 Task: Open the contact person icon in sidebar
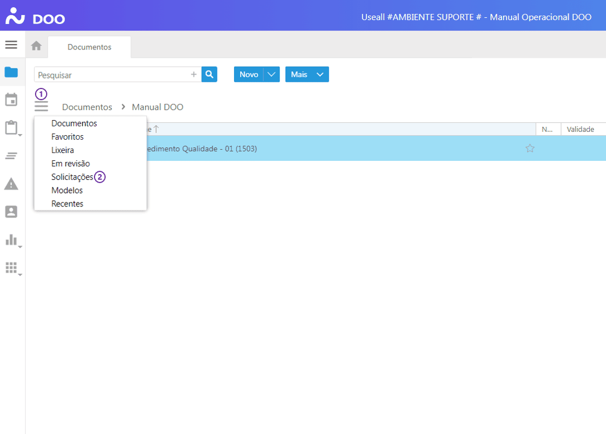11,211
